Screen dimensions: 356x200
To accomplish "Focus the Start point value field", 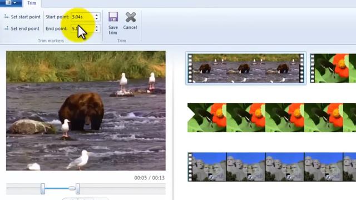I will (82, 17).
